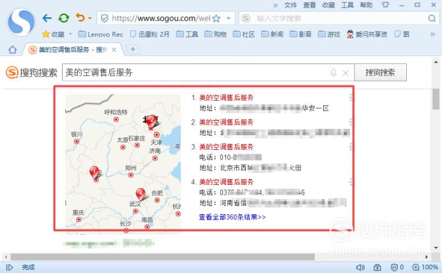Click map pin number 2 near Beijing
Viewport: 442px width, 273px height.
click(x=151, y=121)
